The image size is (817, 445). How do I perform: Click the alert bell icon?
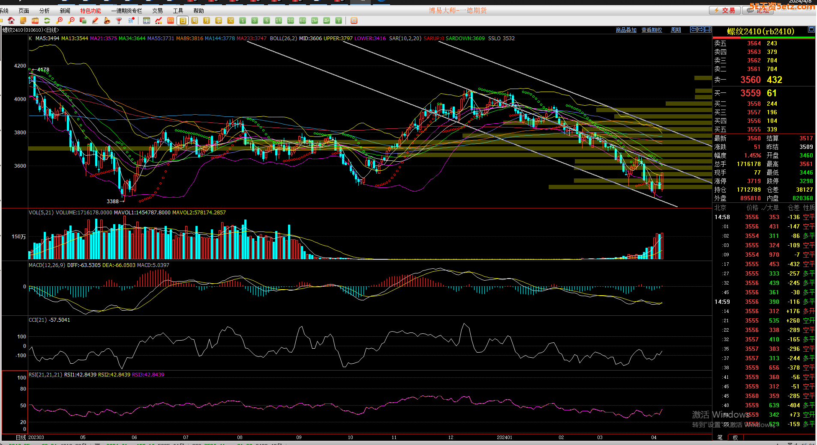tap(107, 21)
